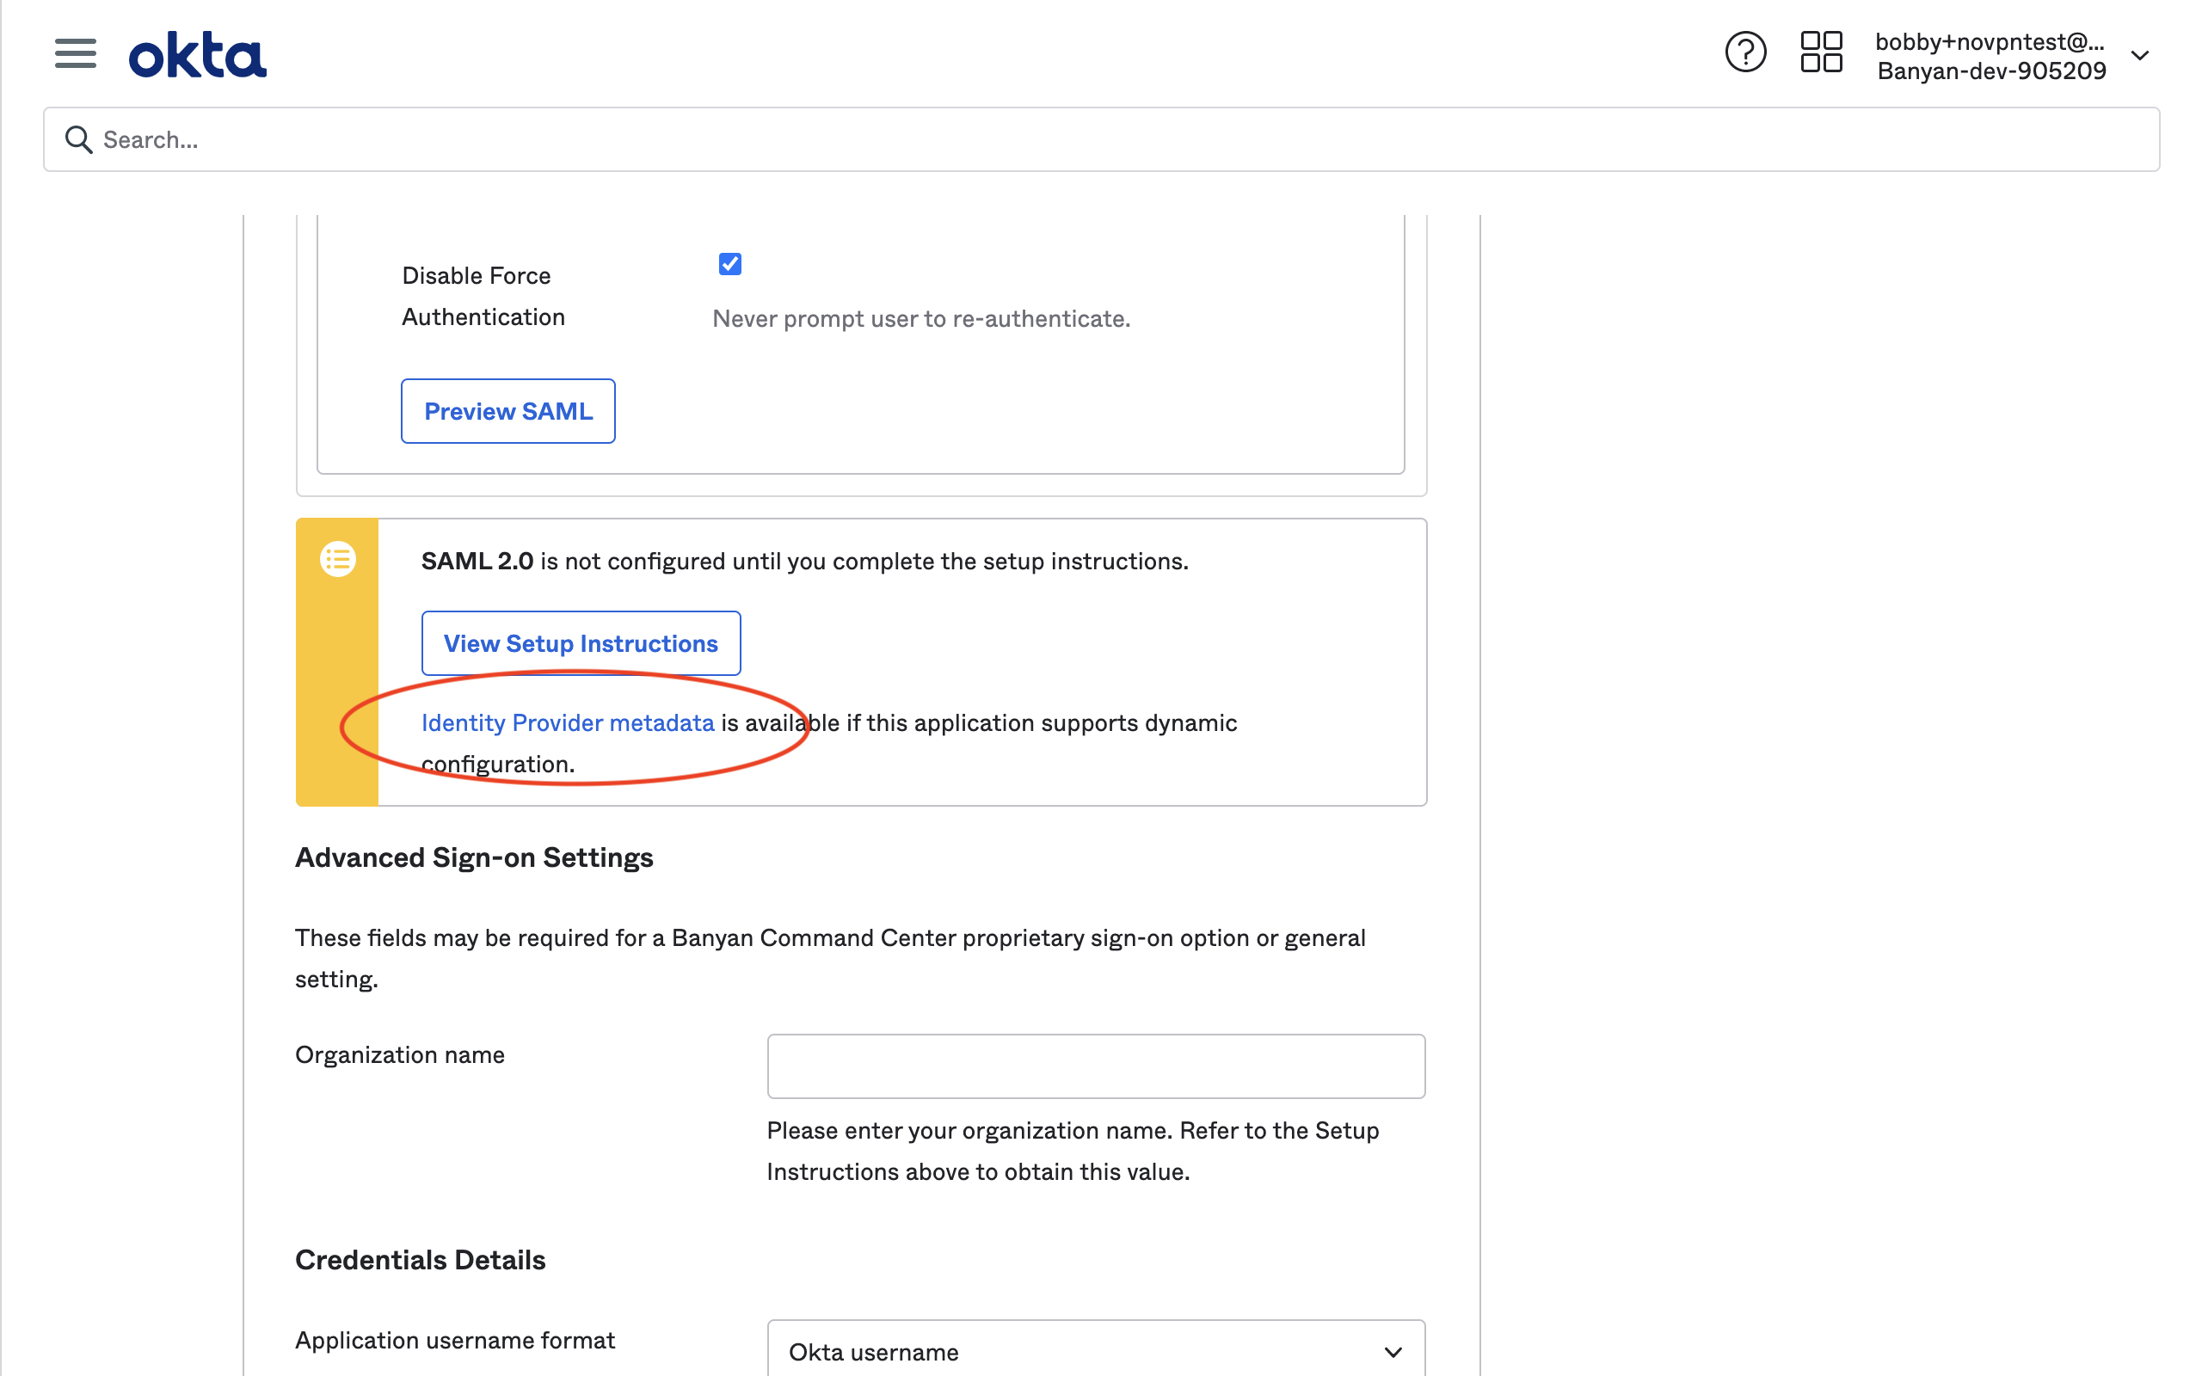2202x1376 pixels.
Task: Click the Credentials Details heading
Action: point(421,1260)
